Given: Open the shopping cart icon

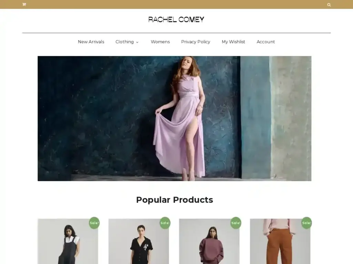Looking at the screenshot, I should point(24,4).
